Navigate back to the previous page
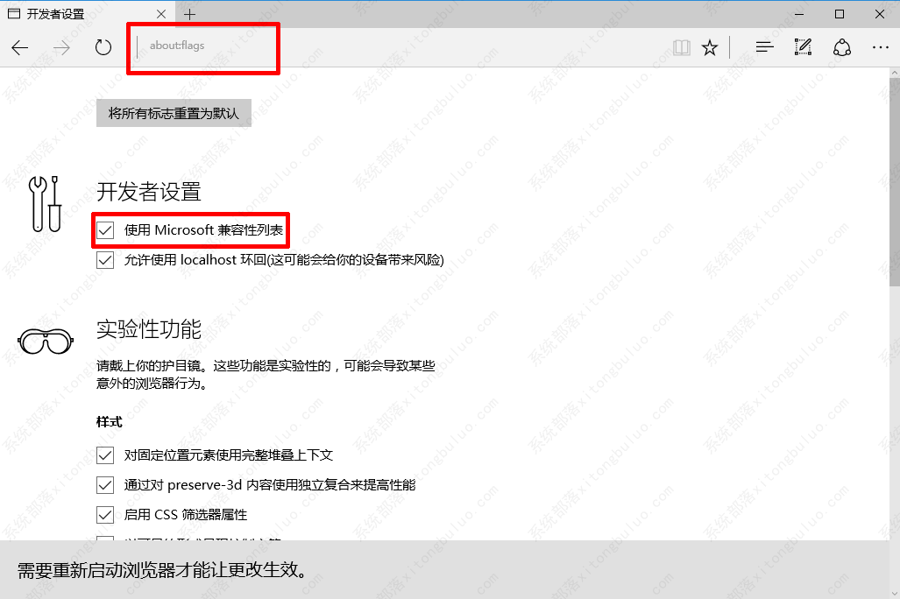 [x=19, y=47]
